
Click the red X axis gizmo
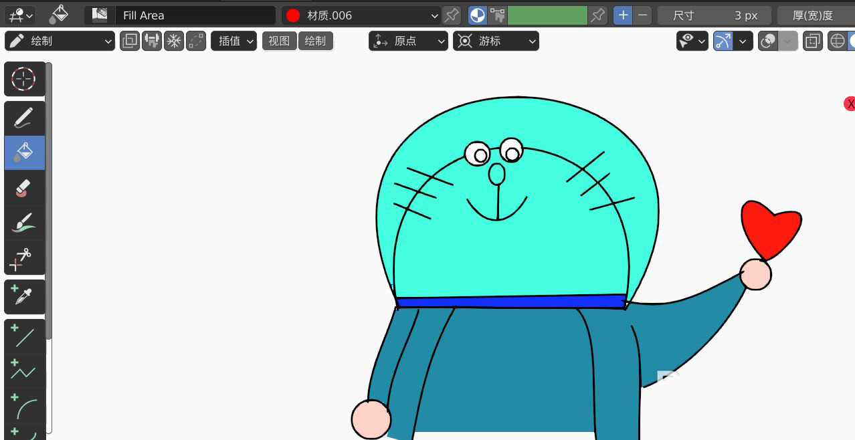[x=850, y=104]
